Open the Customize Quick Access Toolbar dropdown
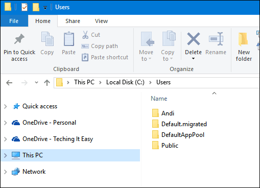This screenshot has width=260, height=188. 45,8
